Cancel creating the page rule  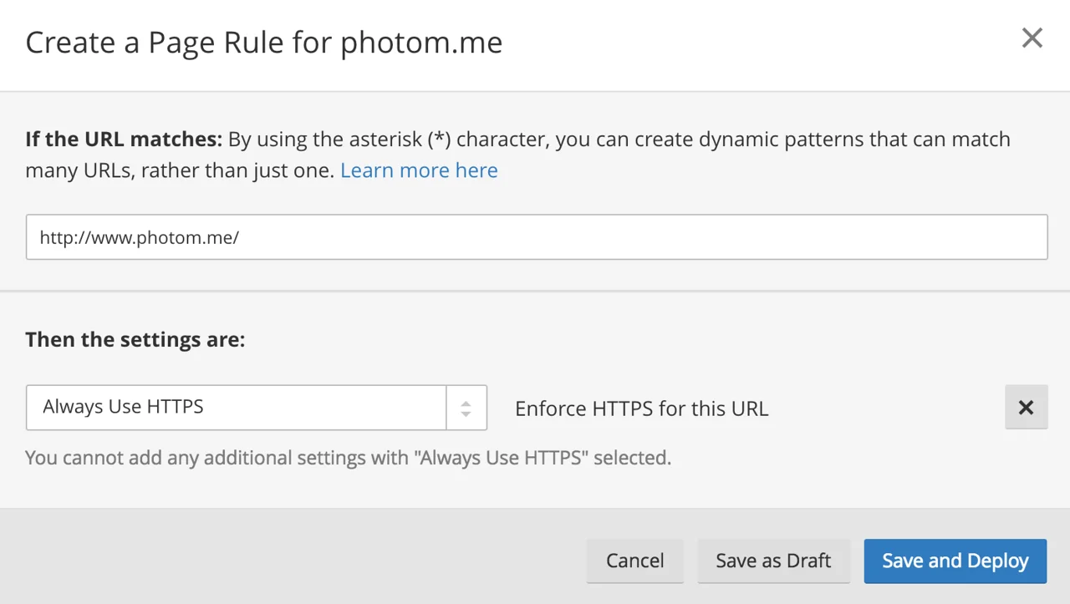(634, 561)
